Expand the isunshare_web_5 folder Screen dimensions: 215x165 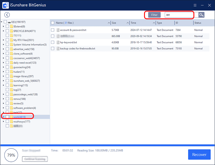3,81
